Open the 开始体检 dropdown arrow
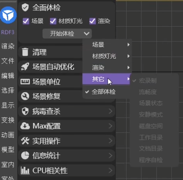This screenshot has width=183, height=180. click(x=86, y=34)
